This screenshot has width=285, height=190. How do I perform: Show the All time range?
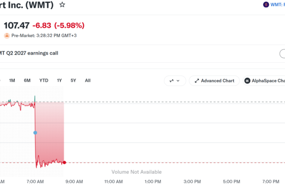click(87, 81)
